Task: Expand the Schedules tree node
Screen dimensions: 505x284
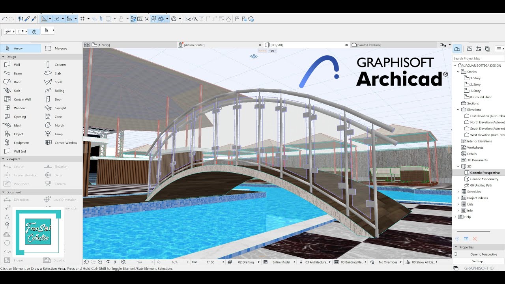Action: (458, 192)
